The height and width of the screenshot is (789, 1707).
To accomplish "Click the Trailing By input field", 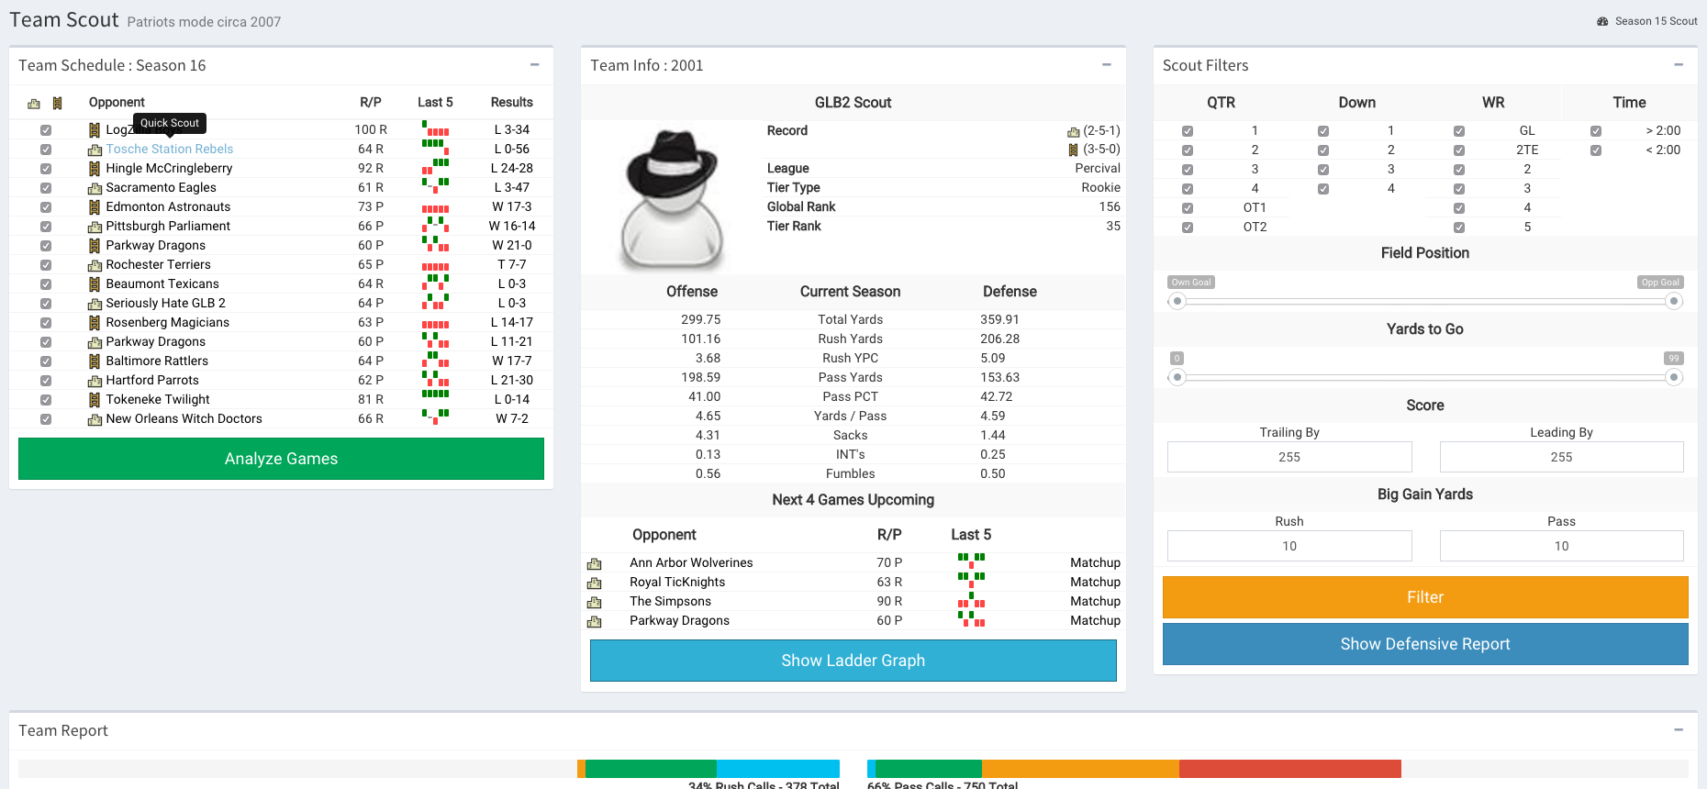I will (1289, 457).
